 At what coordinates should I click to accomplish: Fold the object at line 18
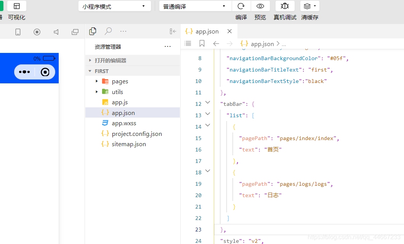point(208,171)
